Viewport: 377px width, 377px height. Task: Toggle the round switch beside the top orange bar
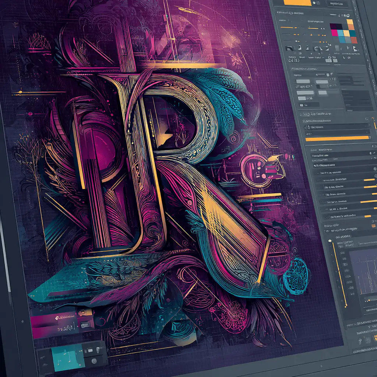313,3
